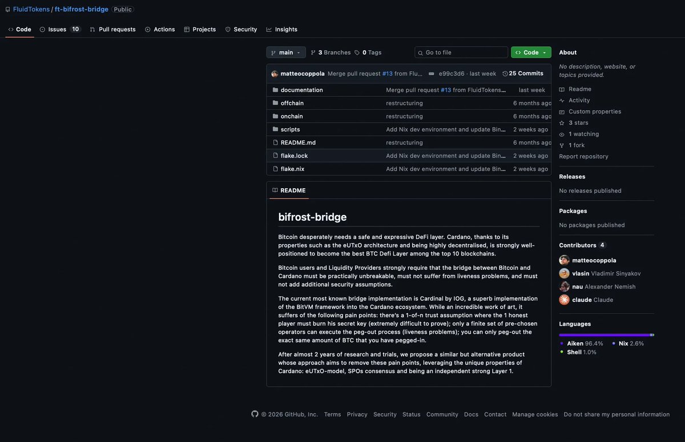Screen dimensions: 685x442
Task: Click the GitHub logo in the footer
Action: pyautogui.click(x=255, y=414)
